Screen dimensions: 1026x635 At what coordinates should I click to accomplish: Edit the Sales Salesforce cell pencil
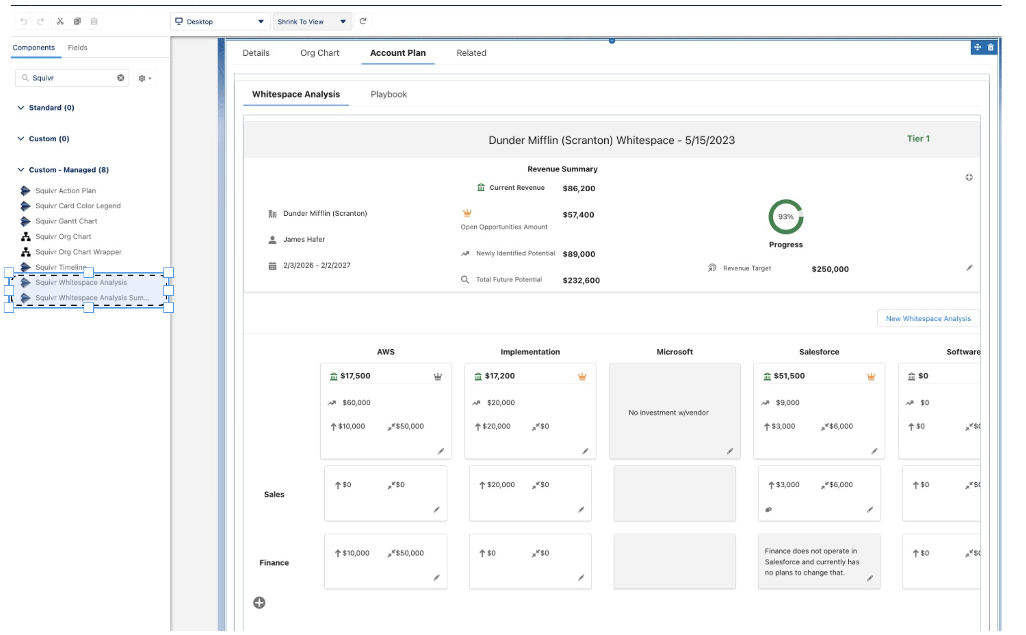coord(870,510)
